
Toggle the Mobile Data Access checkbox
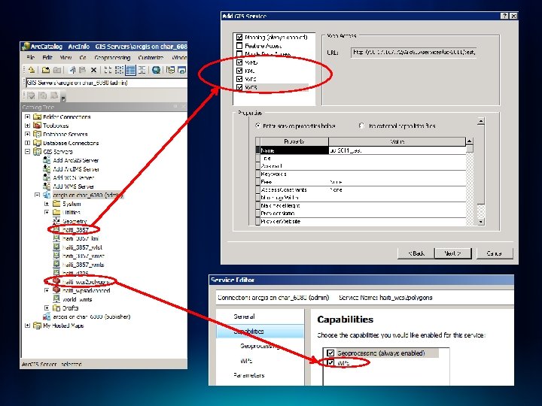(x=239, y=54)
